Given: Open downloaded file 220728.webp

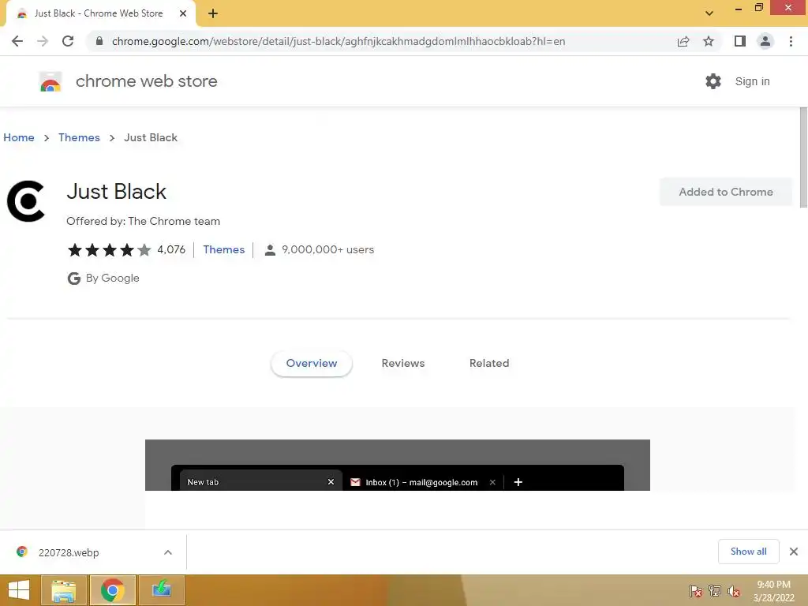Looking at the screenshot, I should tap(69, 552).
